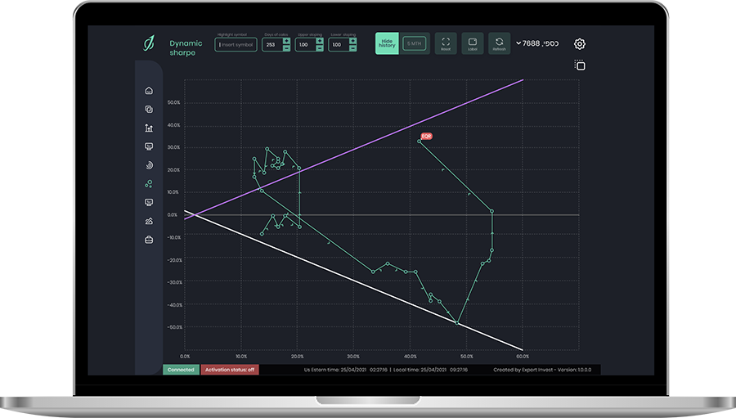Open the area chart icon in the sidebar
The width and height of the screenshot is (736, 418).
point(149,221)
